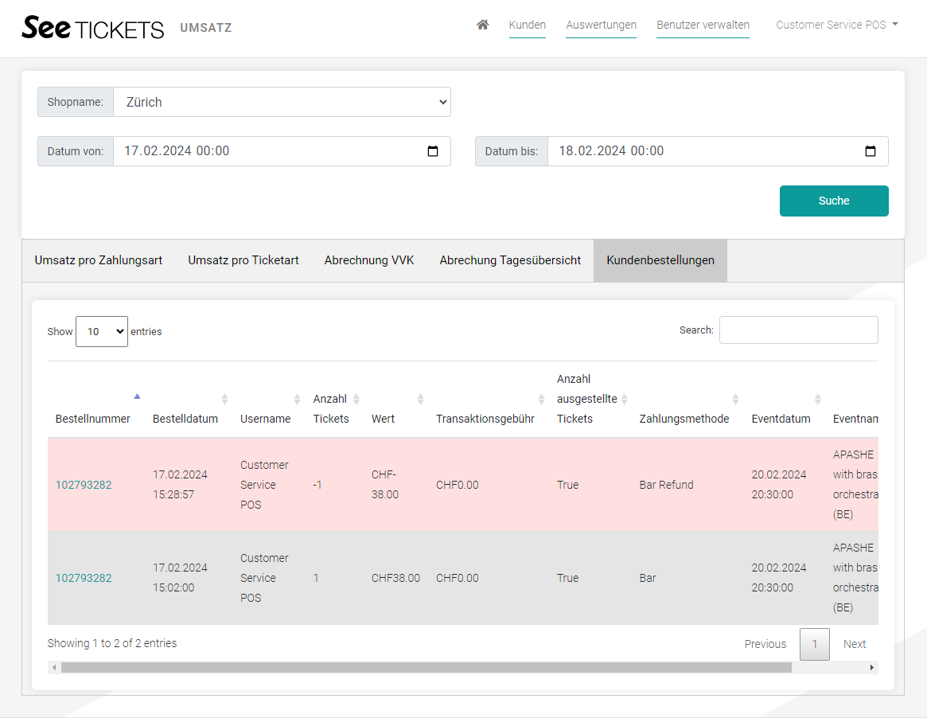Image resolution: width=927 pixels, height=718 pixels.
Task: Open Customer Service POS user menu
Action: (x=836, y=25)
